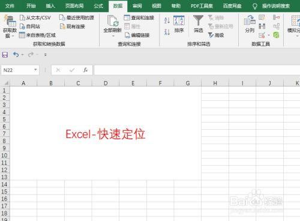Expand the Data Validation dropdown arrow
This screenshot has height=221, width=300.
269,35
